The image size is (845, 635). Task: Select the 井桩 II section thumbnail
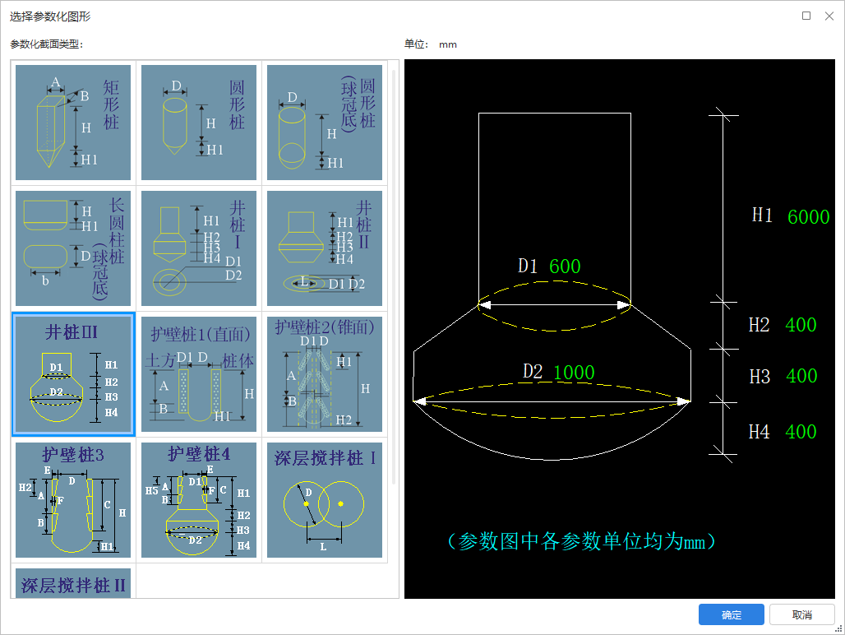[325, 248]
